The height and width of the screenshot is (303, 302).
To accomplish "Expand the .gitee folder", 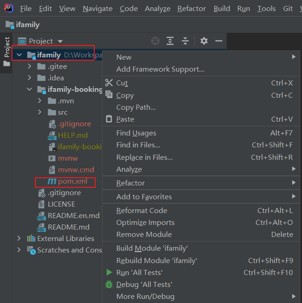I will click(29, 66).
